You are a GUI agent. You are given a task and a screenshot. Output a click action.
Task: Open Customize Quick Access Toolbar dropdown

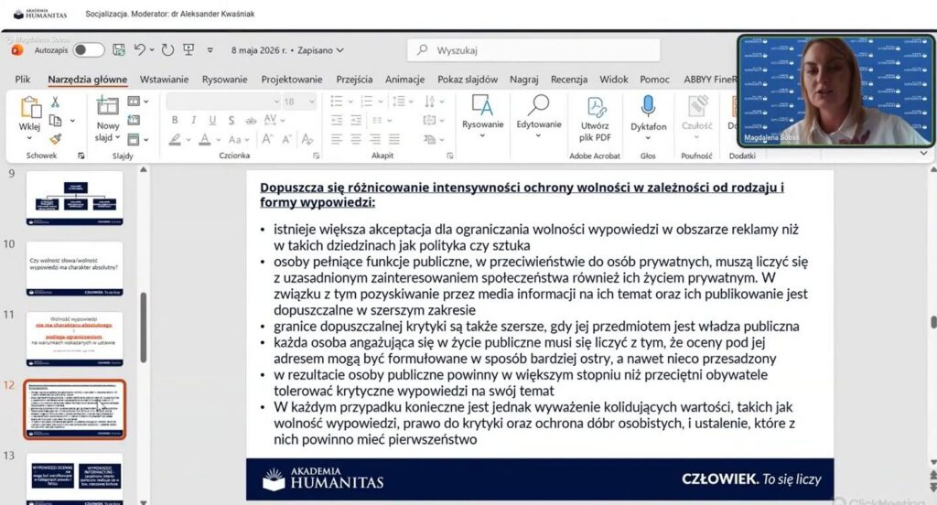coord(210,50)
